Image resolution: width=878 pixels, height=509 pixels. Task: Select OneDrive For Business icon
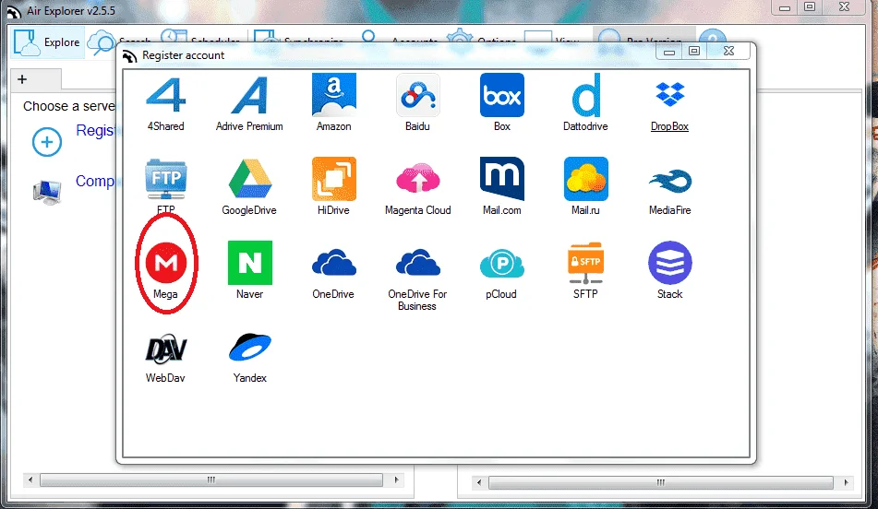[x=417, y=263]
